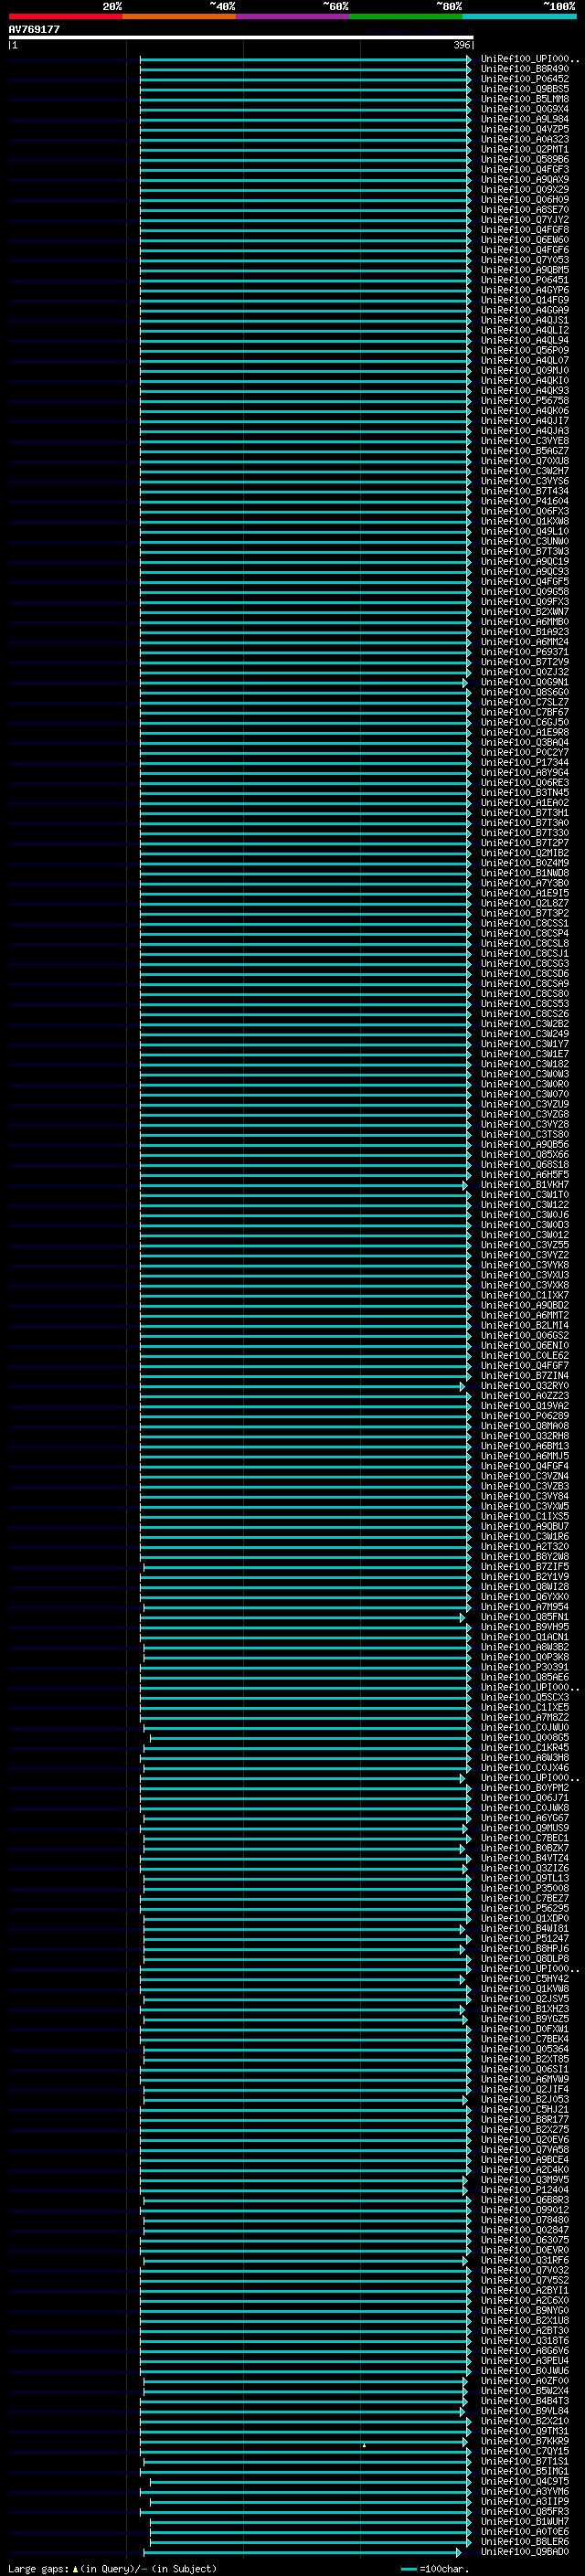Viewport: 585px width, 2576px height.
Task: Select the UniRef100_B8HPJ6 label
Action: tap(525, 1948)
